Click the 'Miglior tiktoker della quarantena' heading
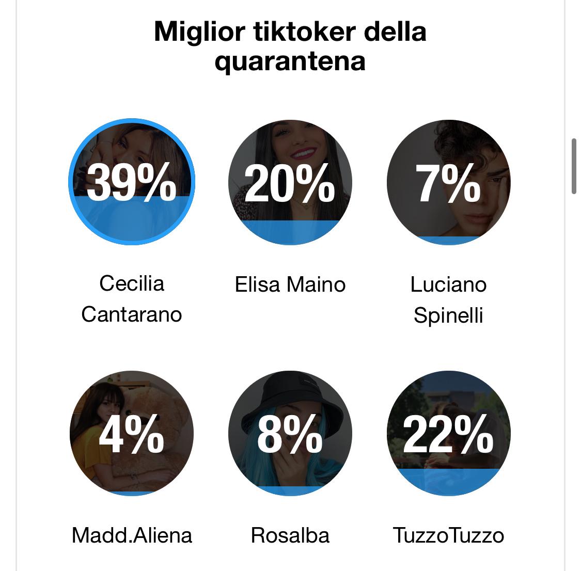This screenshot has height=571, width=581. tap(290, 46)
